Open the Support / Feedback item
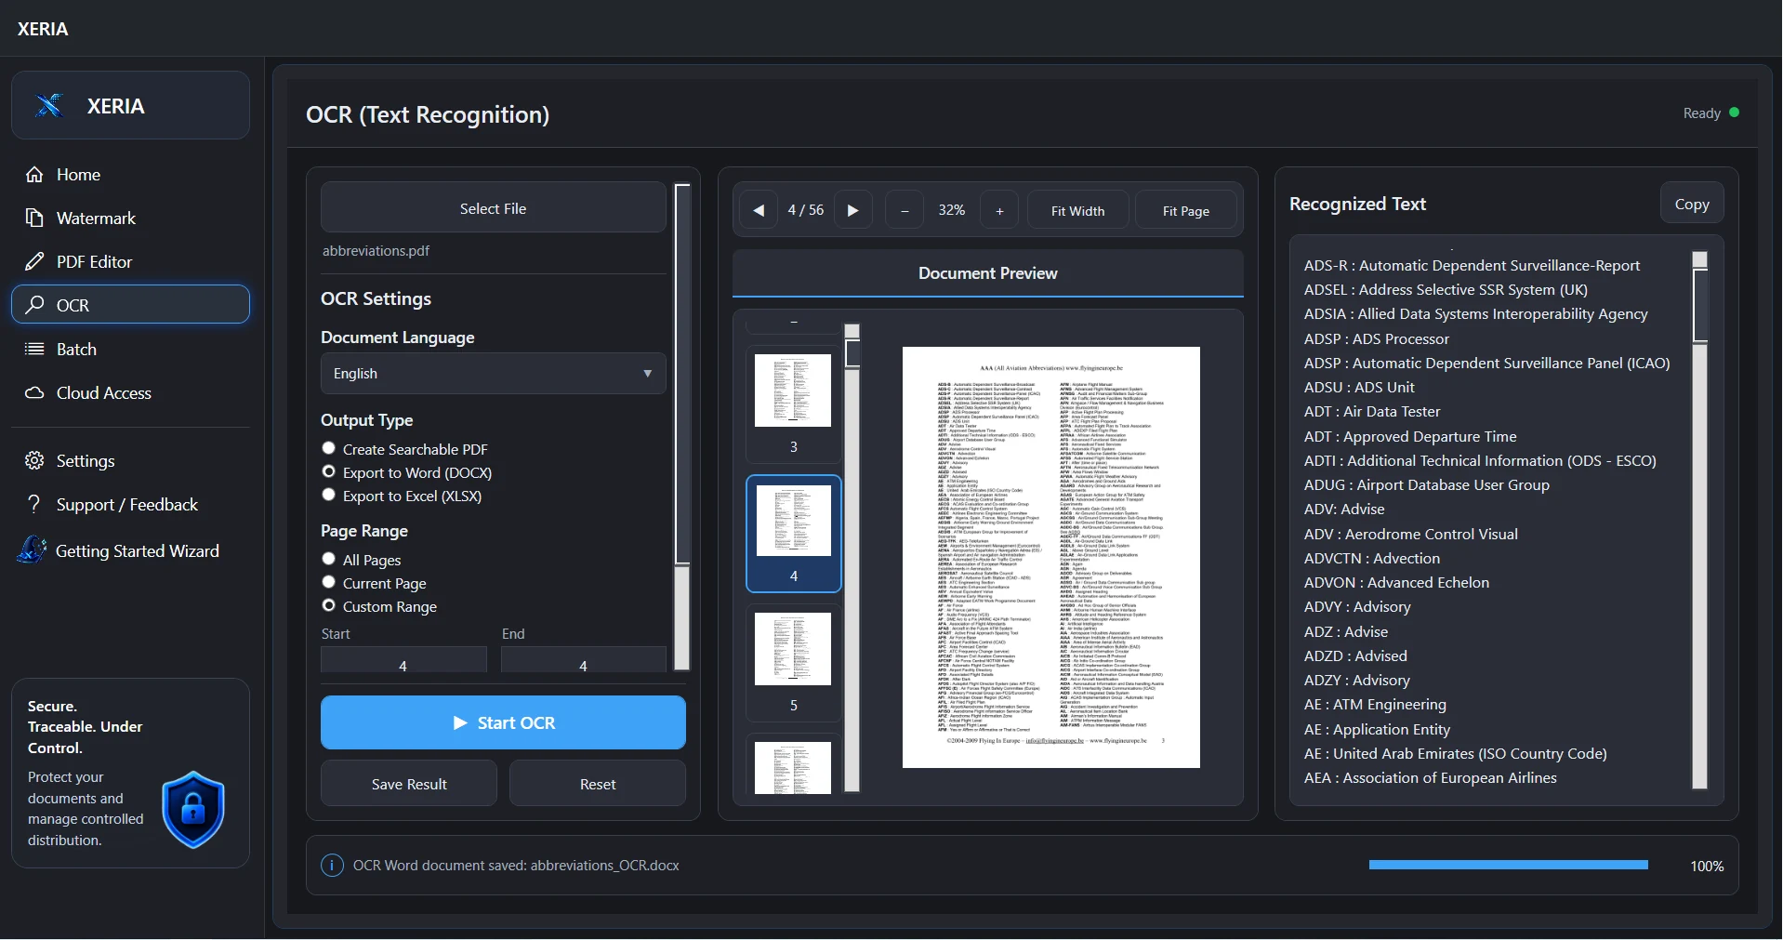 pyautogui.click(x=130, y=504)
